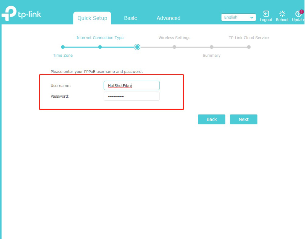Click the Wireless Settings step dot
The width and height of the screenshot is (305, 239).
[x=175, y=47]
